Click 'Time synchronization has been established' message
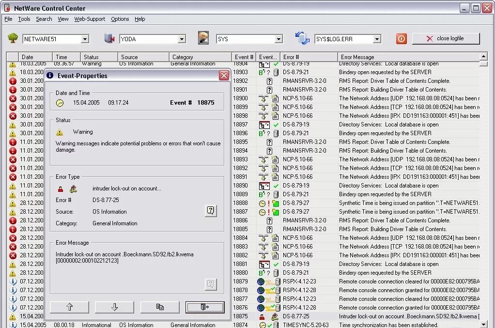 pos(388,325)
